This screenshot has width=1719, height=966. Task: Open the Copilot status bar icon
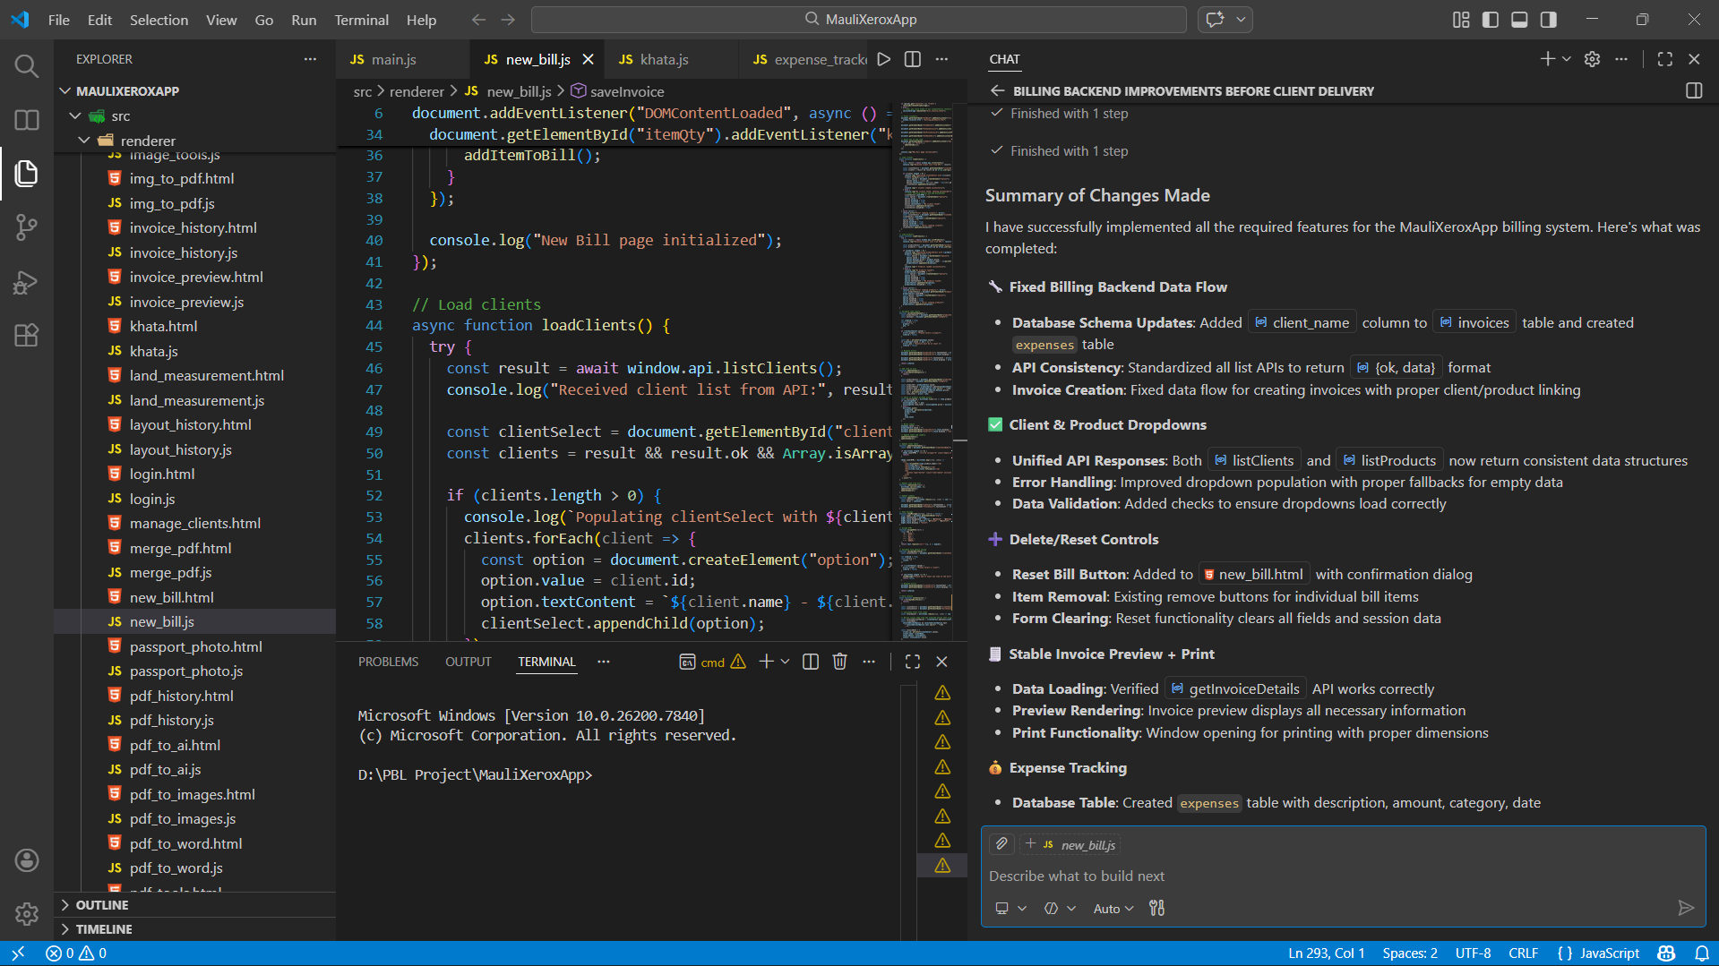tap(1665, 953)
